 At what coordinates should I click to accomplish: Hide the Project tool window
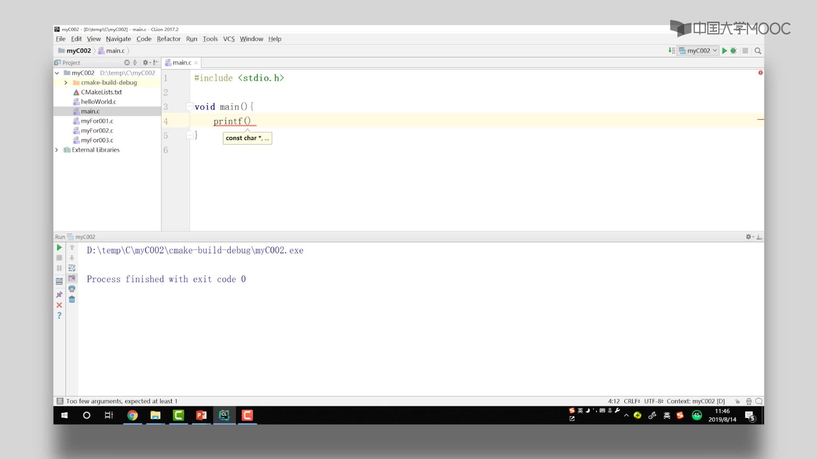click(x=156, y=62)
